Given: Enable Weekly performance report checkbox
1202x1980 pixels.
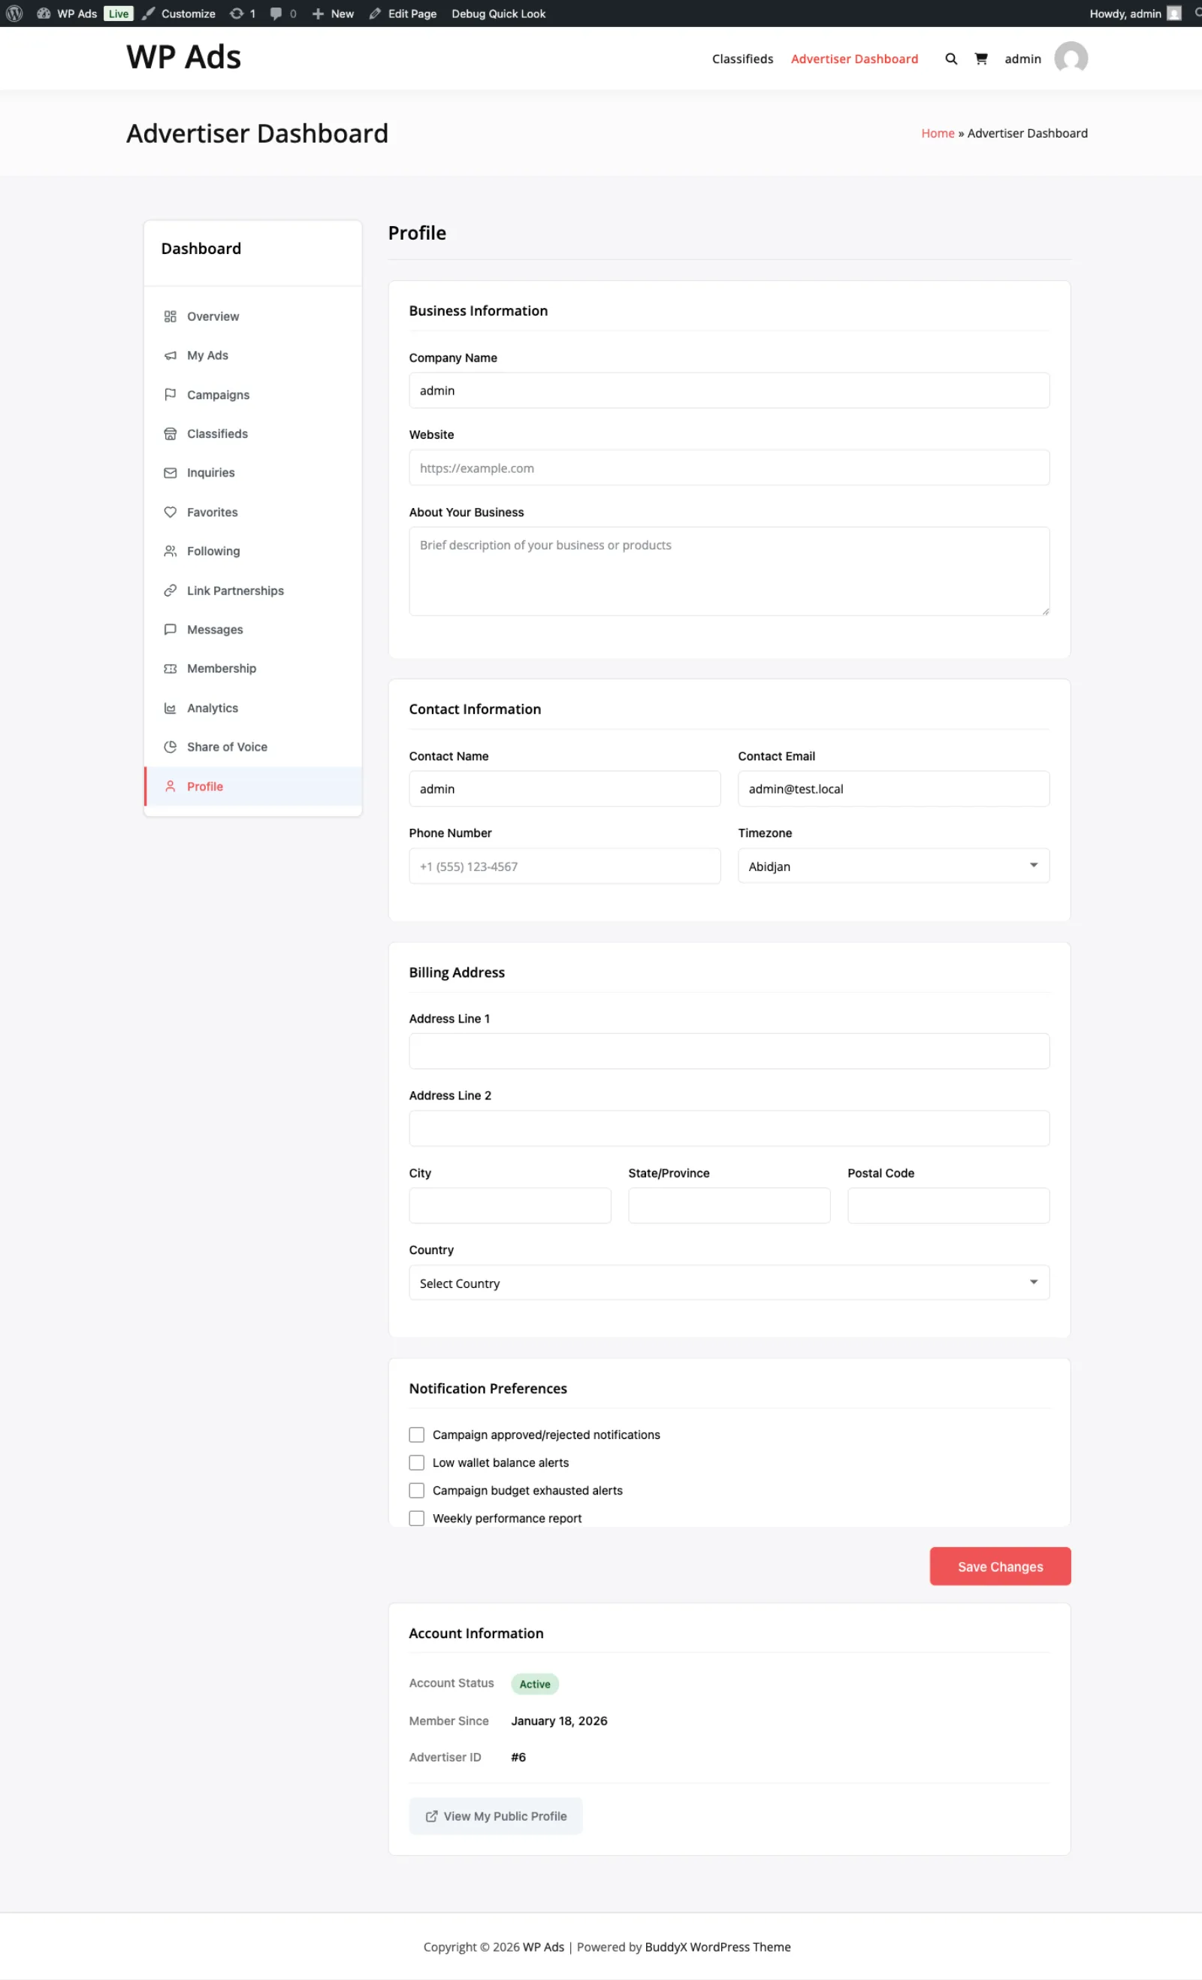Looking at the screenshot, I should [x=416, y=1518].
